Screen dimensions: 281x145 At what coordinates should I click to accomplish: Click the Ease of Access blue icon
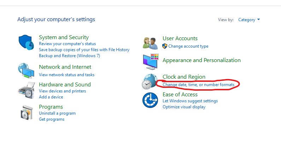tap(150, 100)
